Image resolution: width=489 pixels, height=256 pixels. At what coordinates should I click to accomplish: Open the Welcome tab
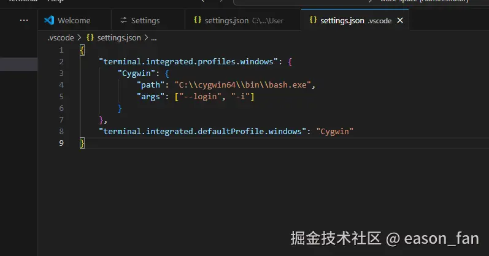74,21
